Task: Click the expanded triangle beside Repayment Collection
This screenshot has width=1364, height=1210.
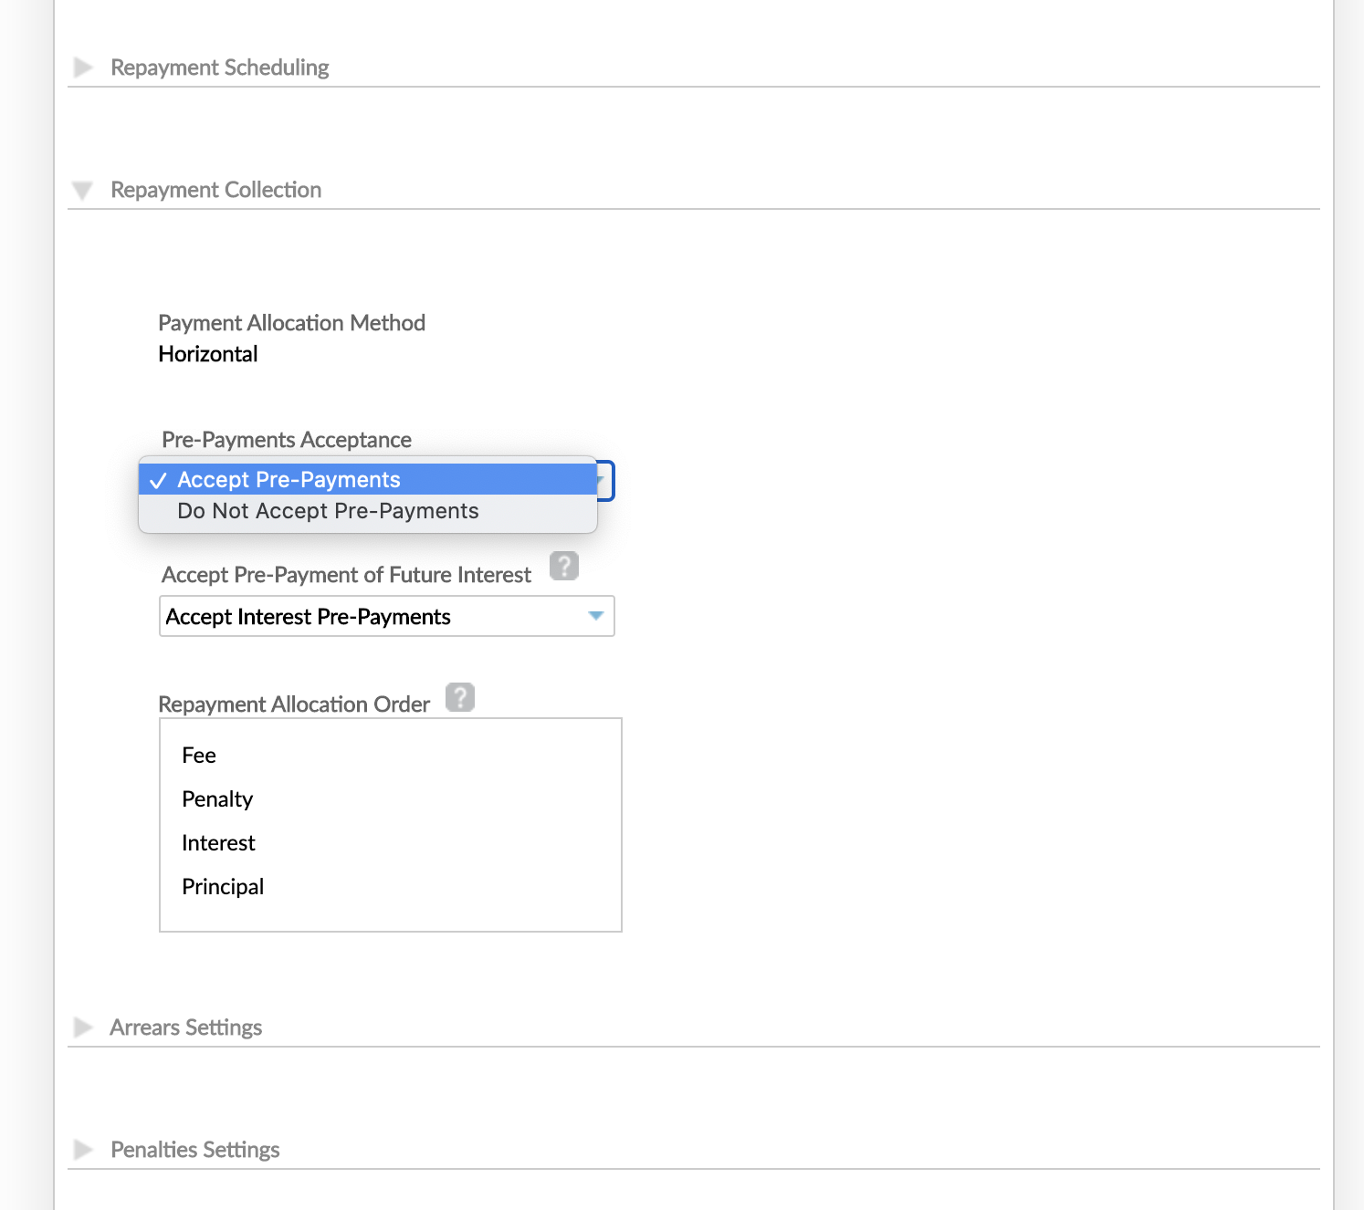Action: click(83, 189)
